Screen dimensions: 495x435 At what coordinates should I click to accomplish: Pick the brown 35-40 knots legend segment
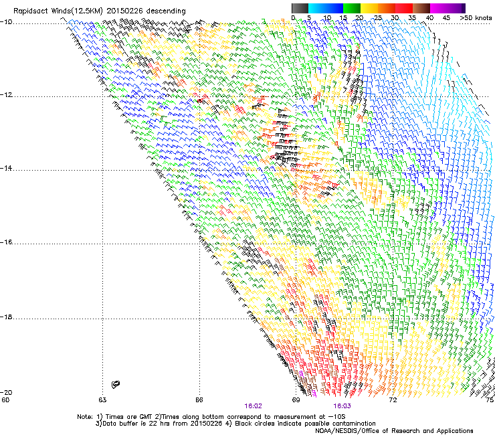point(421,8)
